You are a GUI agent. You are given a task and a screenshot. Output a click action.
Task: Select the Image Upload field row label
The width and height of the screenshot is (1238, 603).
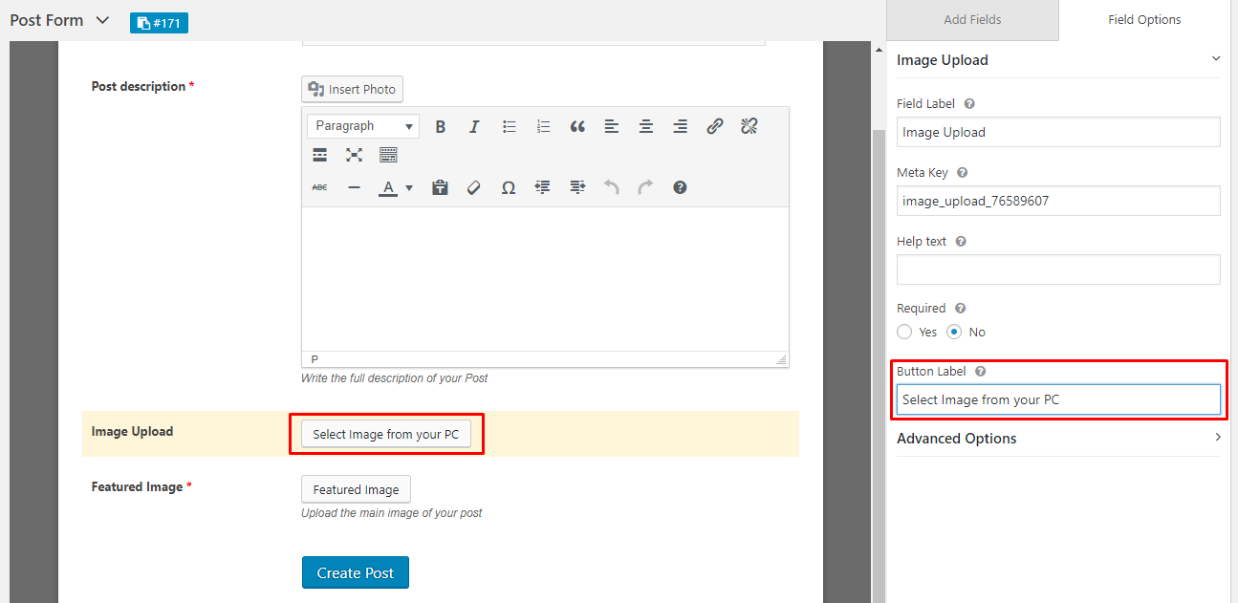tap(132, 431)
